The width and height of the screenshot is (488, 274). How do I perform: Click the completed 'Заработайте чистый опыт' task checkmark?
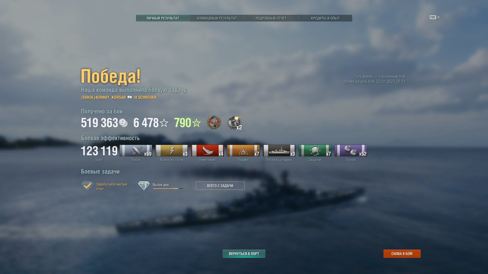tap(87, 186)
